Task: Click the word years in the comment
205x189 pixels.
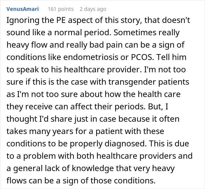Action: [x=63, y=131]
